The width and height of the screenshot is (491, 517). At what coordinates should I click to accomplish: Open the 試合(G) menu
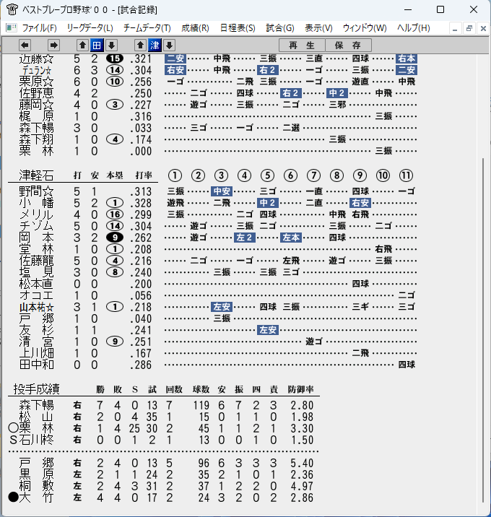point(280,28)
